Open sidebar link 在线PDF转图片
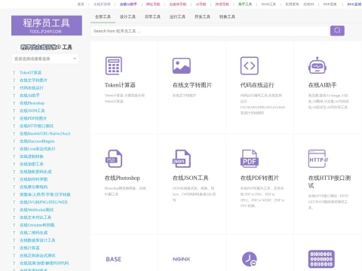The width and height of the screenshot is (362, 271). (x=33, y=118)
